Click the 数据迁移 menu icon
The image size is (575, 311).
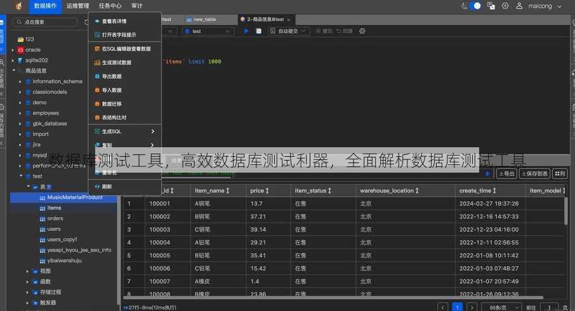pyautogui.click(x=97, y=104)
